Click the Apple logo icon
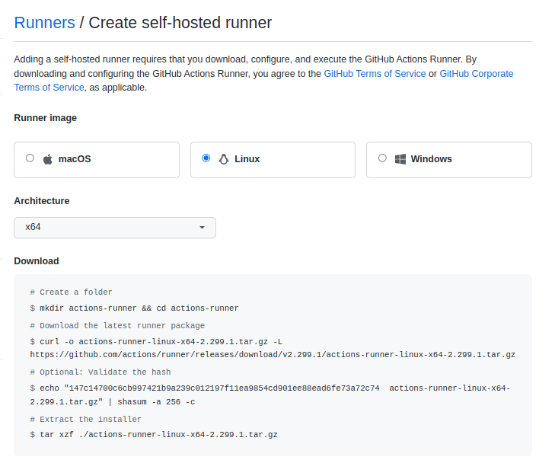The height and width of the screenshot is (460, 555). [x=48, y=159]
